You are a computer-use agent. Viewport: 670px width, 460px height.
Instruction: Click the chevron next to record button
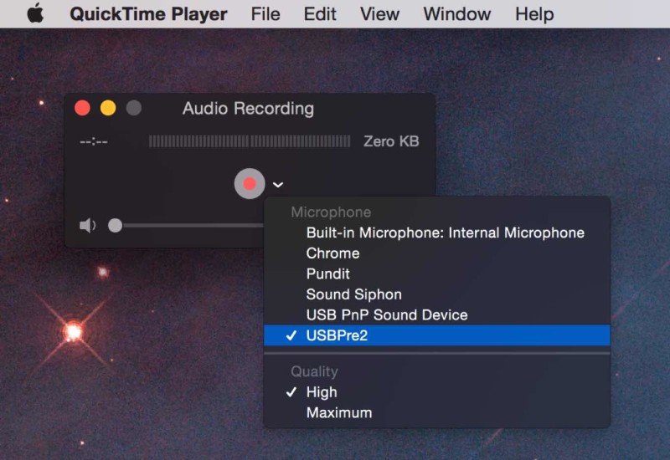click(278, 185)
